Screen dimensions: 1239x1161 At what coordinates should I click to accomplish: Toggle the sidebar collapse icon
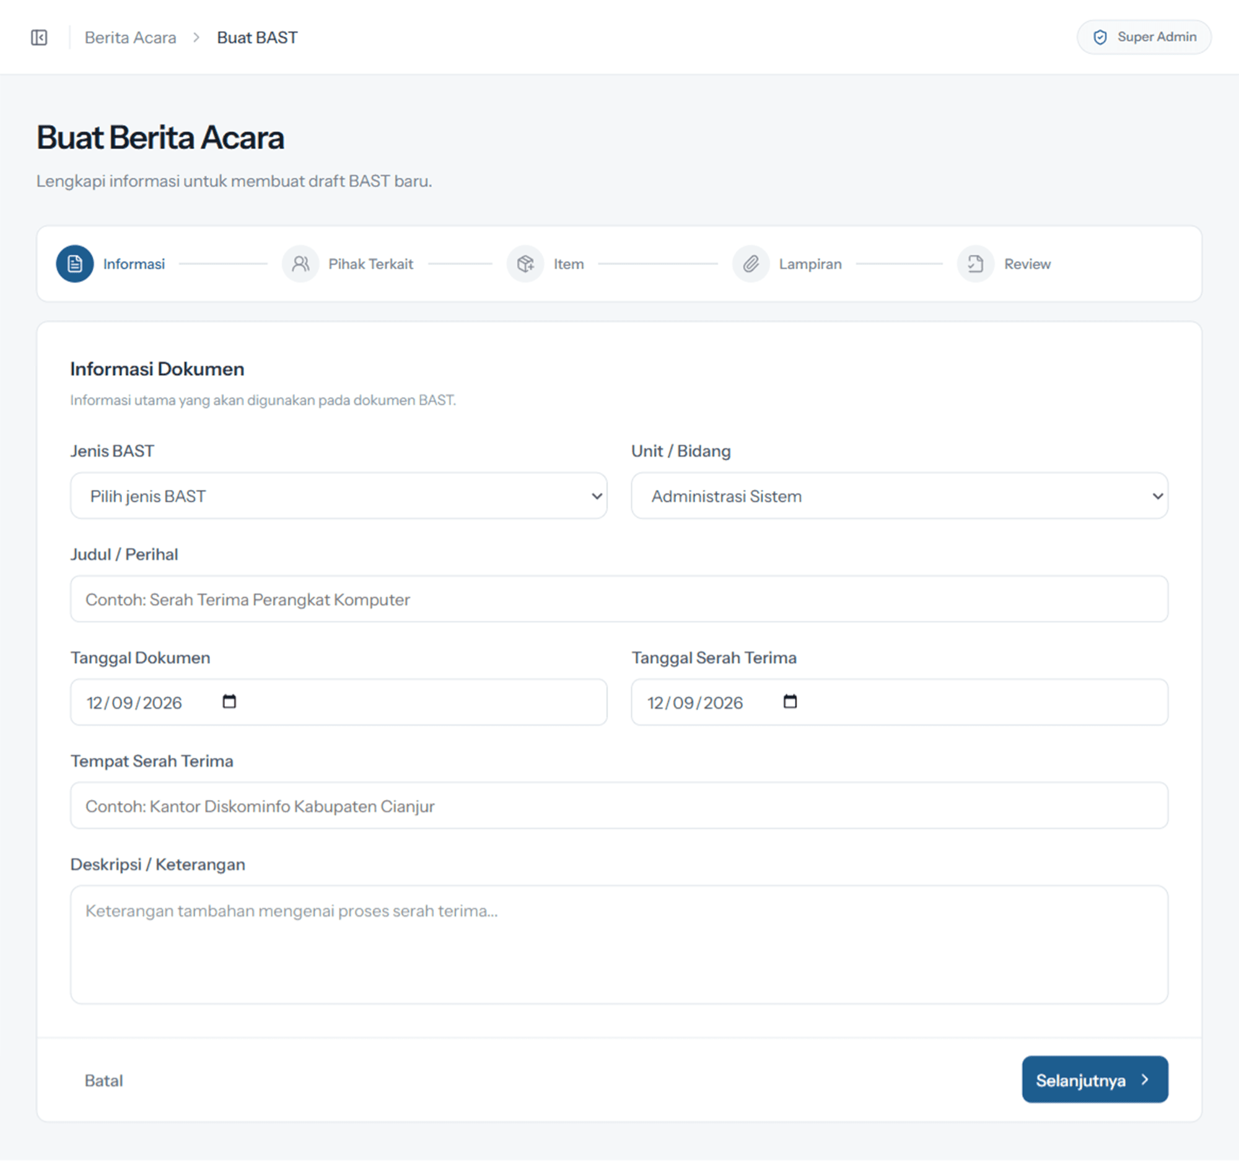(x=38, y=37)
